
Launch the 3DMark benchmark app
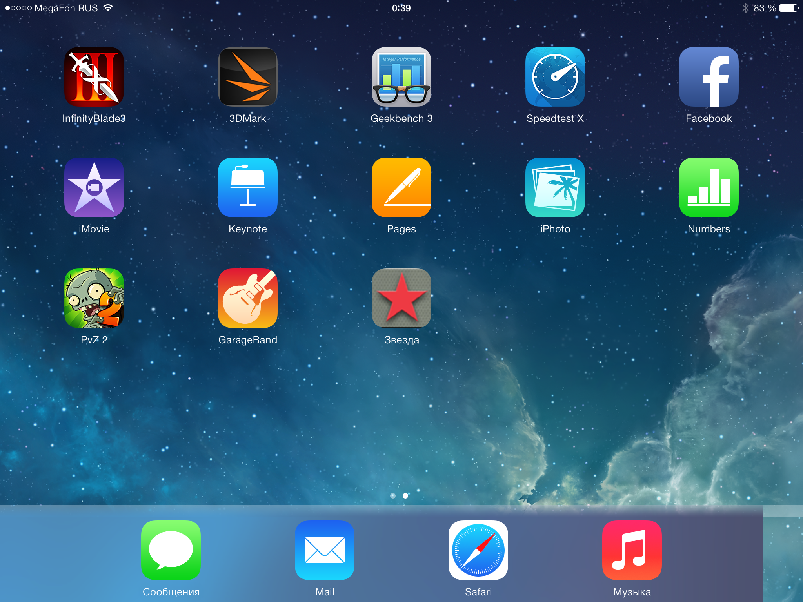[248, 77]
